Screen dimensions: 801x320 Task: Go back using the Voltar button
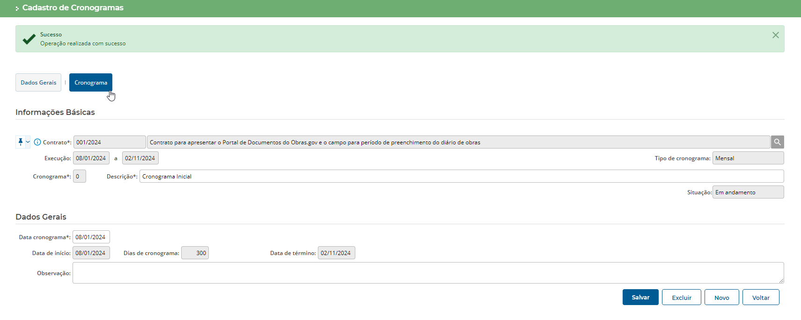(x=760, y=298)
